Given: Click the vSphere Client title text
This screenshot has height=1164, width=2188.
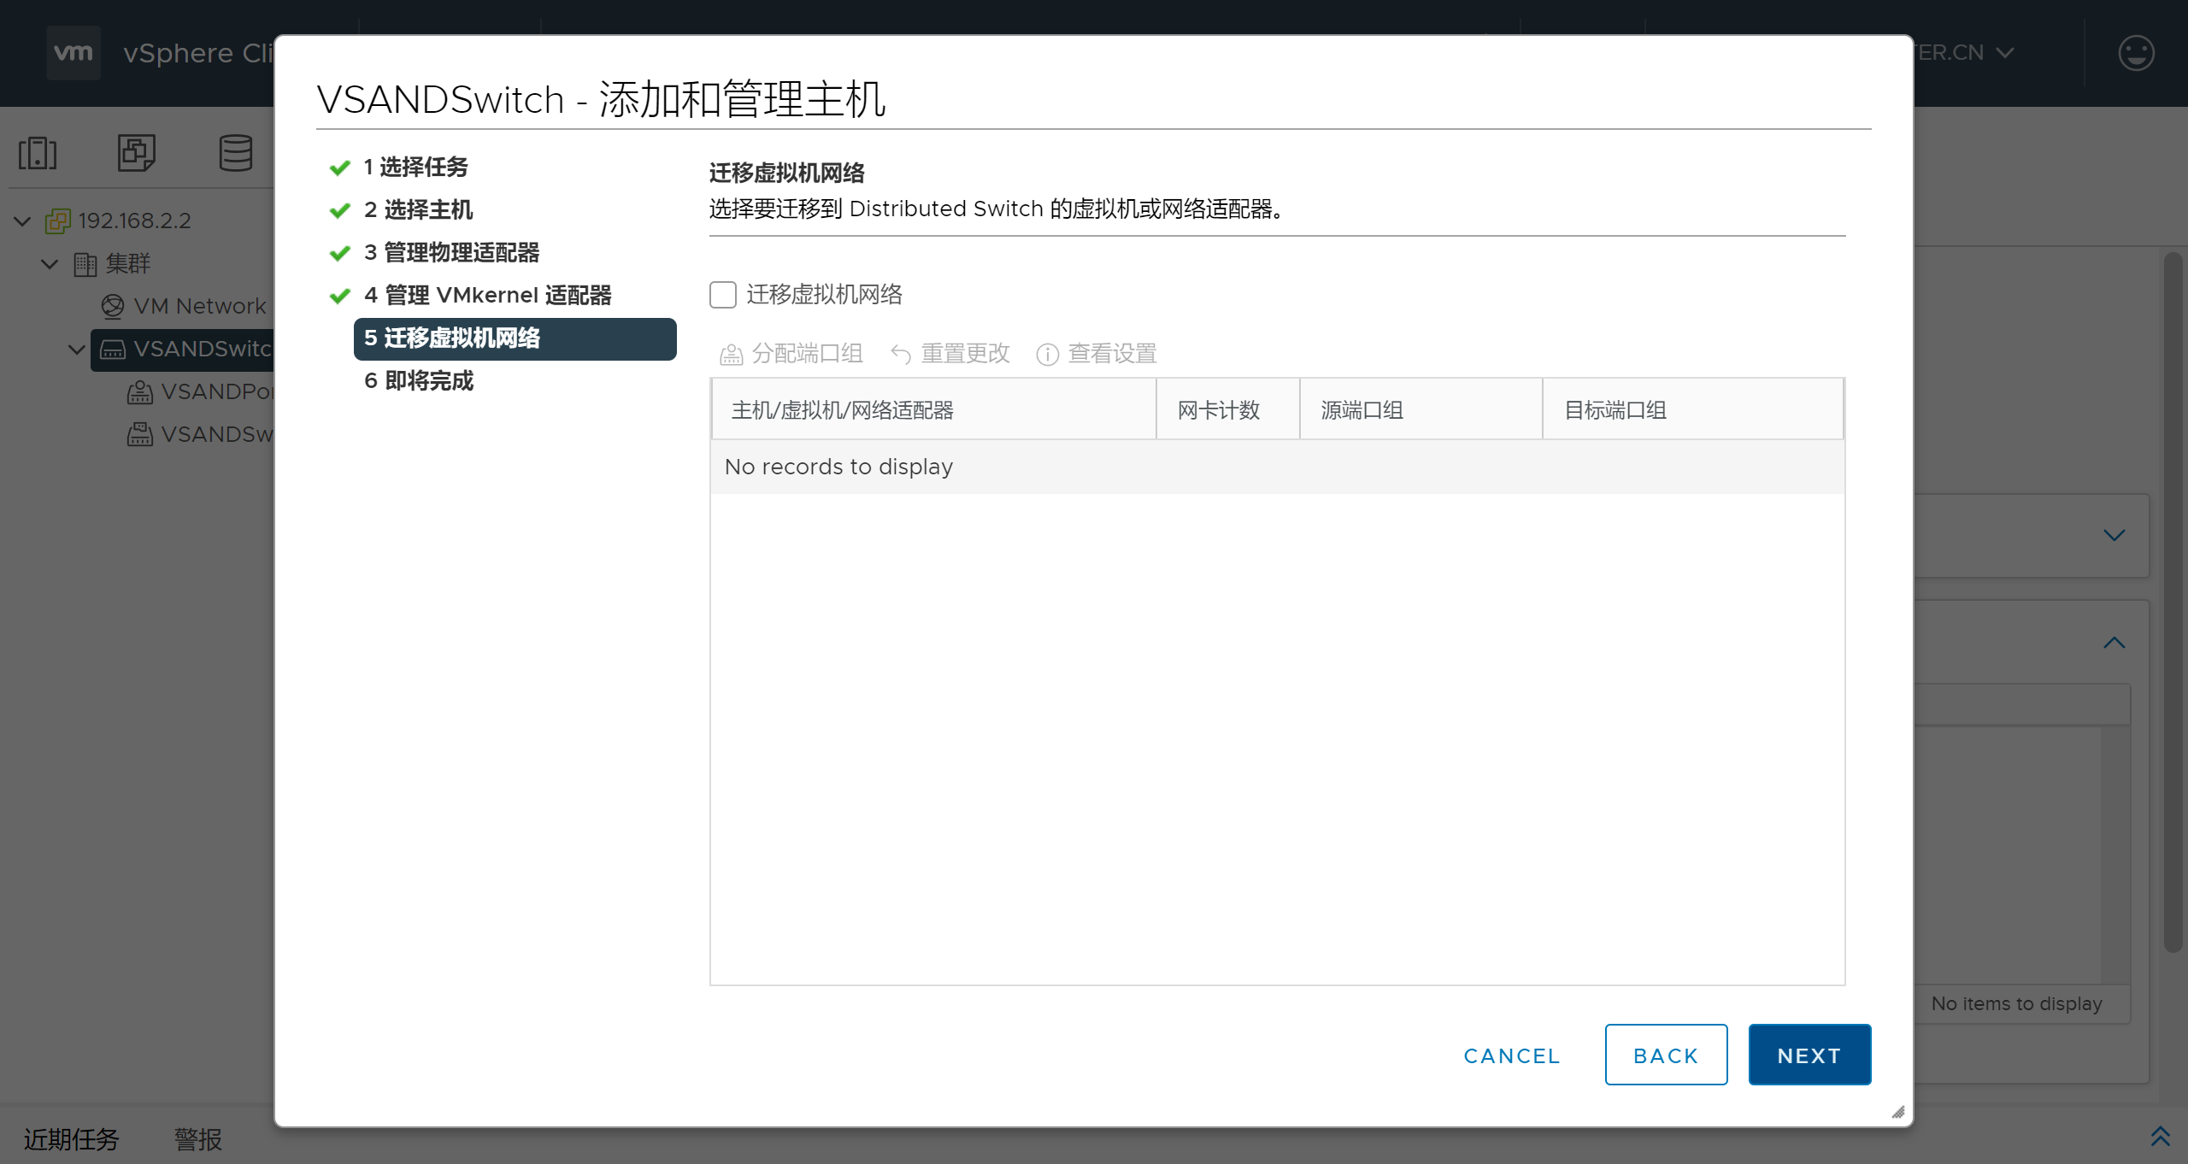Looking at the screenshot, I should pyautogui.click(x=198, y=53).
